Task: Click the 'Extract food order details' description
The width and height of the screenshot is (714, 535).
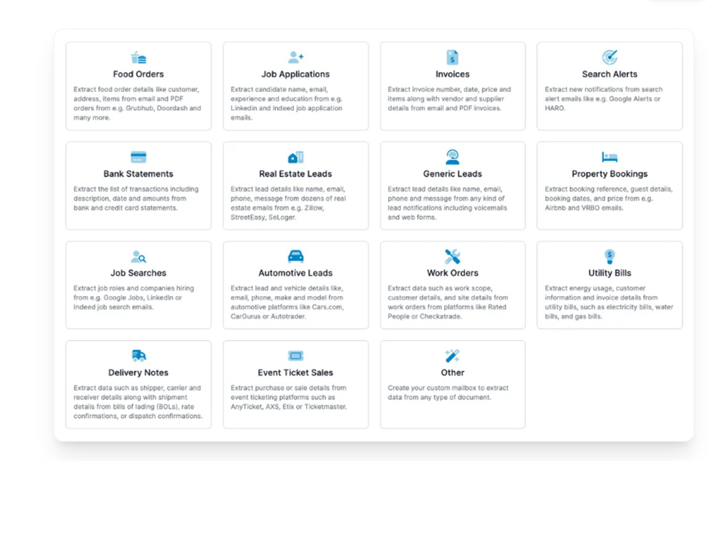Action: click(138, 103)
